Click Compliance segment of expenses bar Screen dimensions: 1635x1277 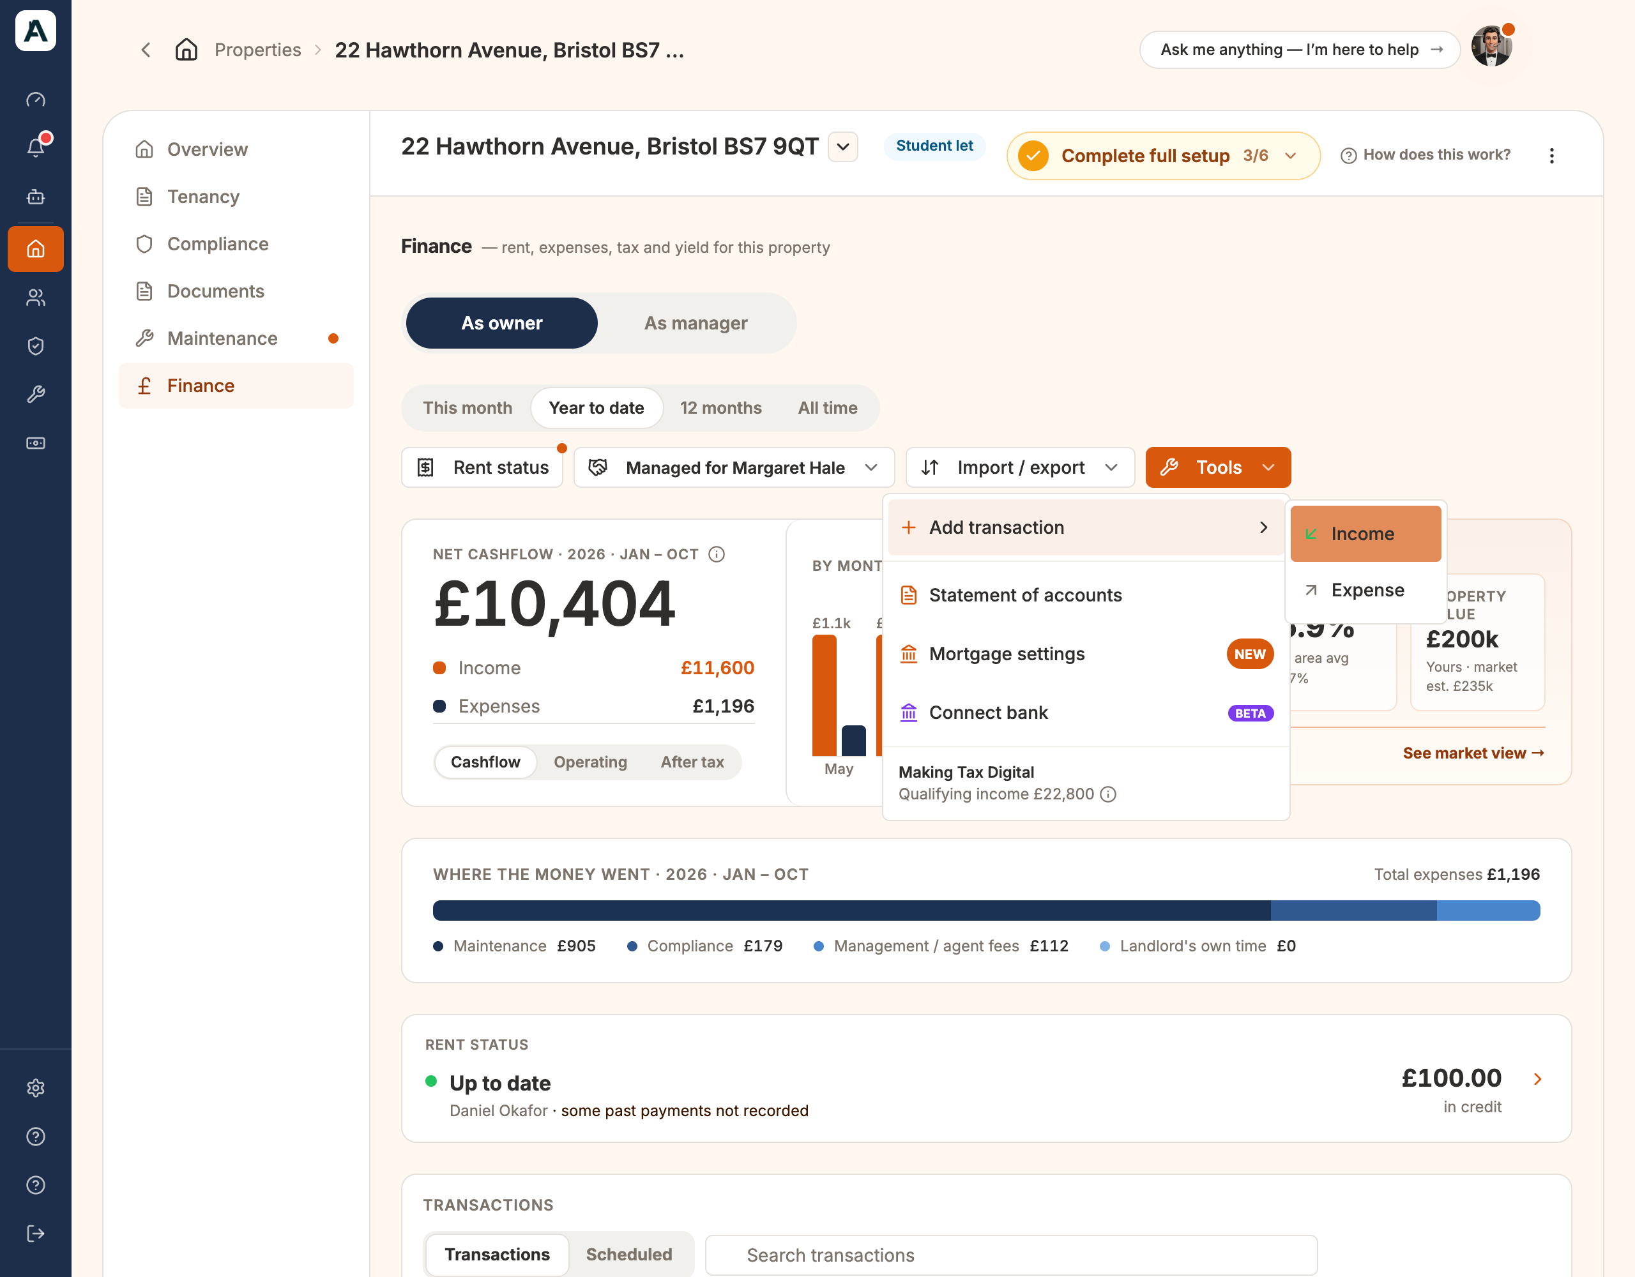1353,911
